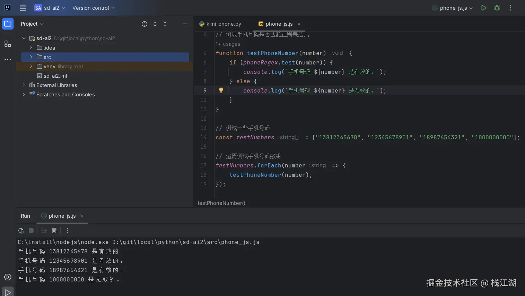Clear the Run console with the trash icon
The width and height of the screenshot is (525, 296).
click(54, 230)
